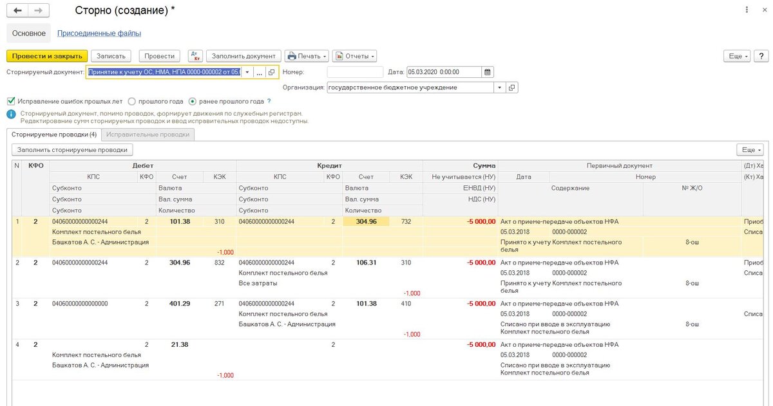Click into the Дата field
The image size is (773, 406).
coord(444,73)
